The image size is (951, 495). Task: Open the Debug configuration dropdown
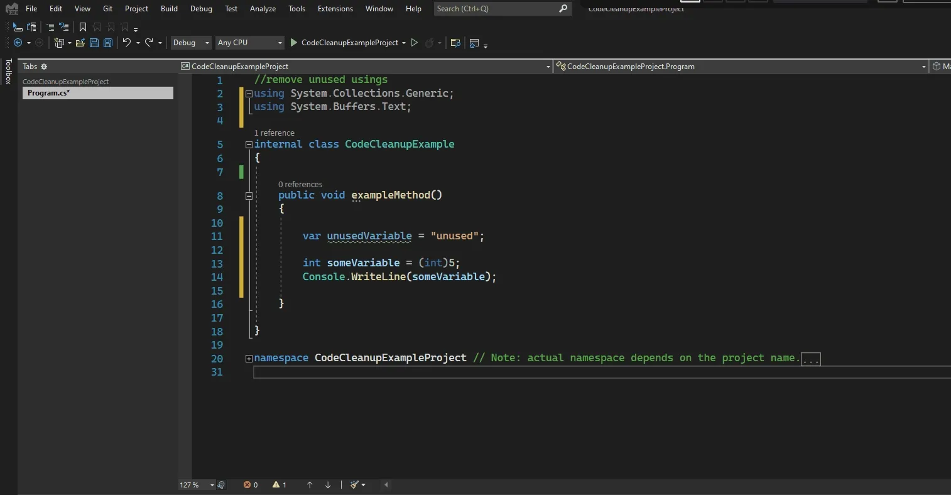pyautogui.click(x=191, y=43)
